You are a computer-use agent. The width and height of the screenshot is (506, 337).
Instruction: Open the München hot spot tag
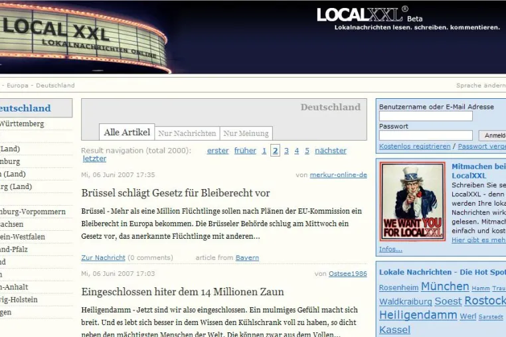coord(445,287)
